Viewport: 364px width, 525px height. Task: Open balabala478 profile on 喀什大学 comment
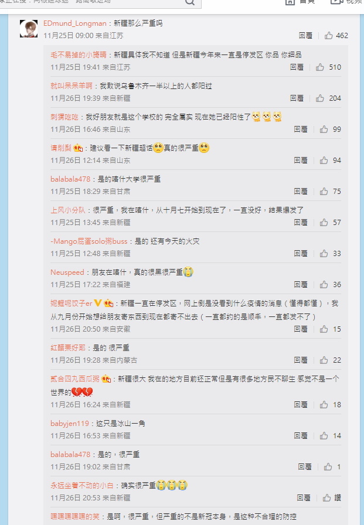tap(70, 179)
